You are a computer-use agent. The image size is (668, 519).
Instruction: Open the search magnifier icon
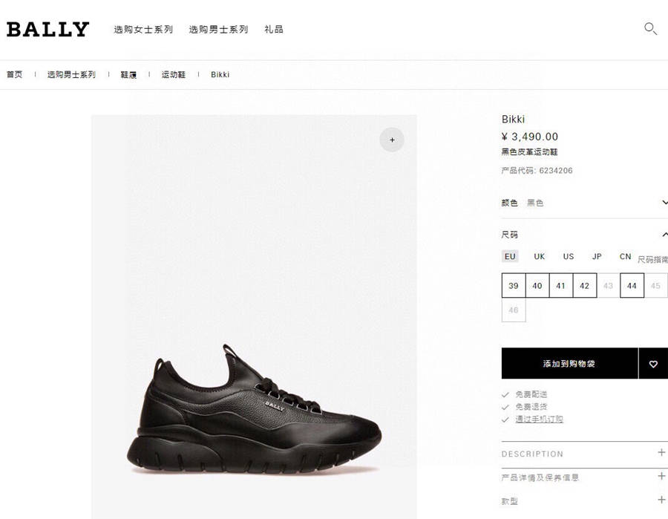(x=650, y=29)
